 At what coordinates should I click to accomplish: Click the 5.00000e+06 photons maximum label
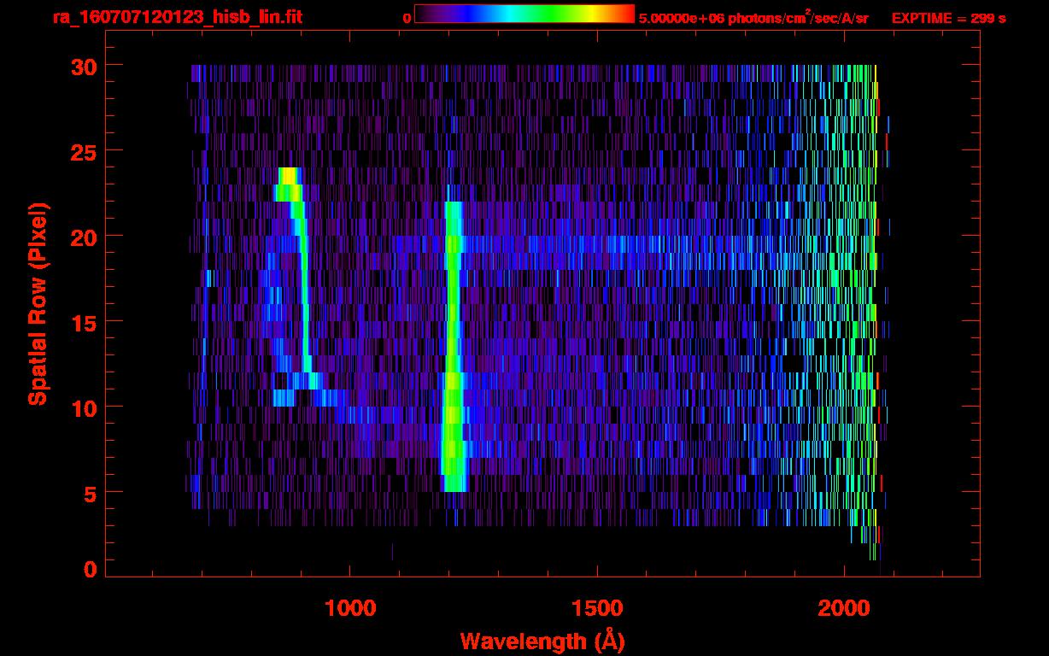pyautogui.click(x=753, y=18)
